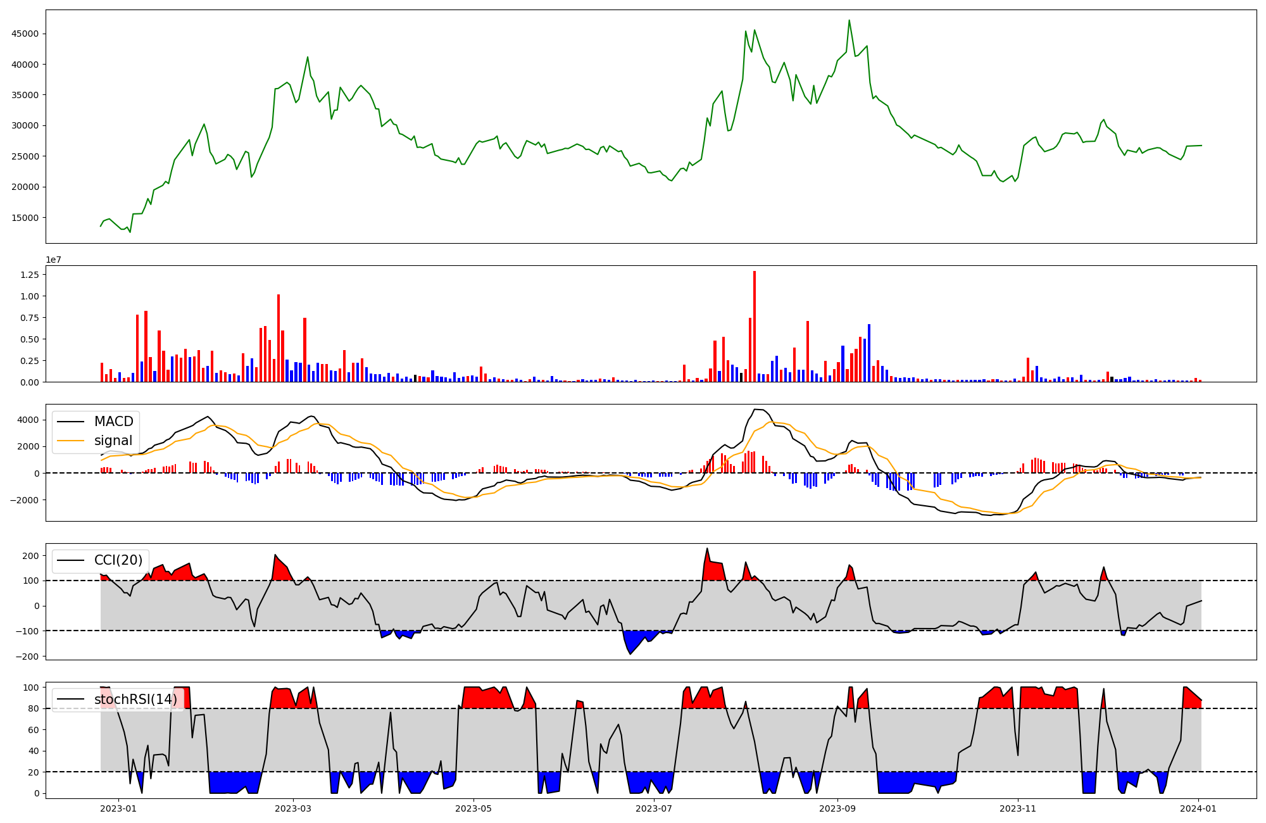Click the signal legend text
Viewport: 1266px width, 823px height.
[x=113, y=441]
